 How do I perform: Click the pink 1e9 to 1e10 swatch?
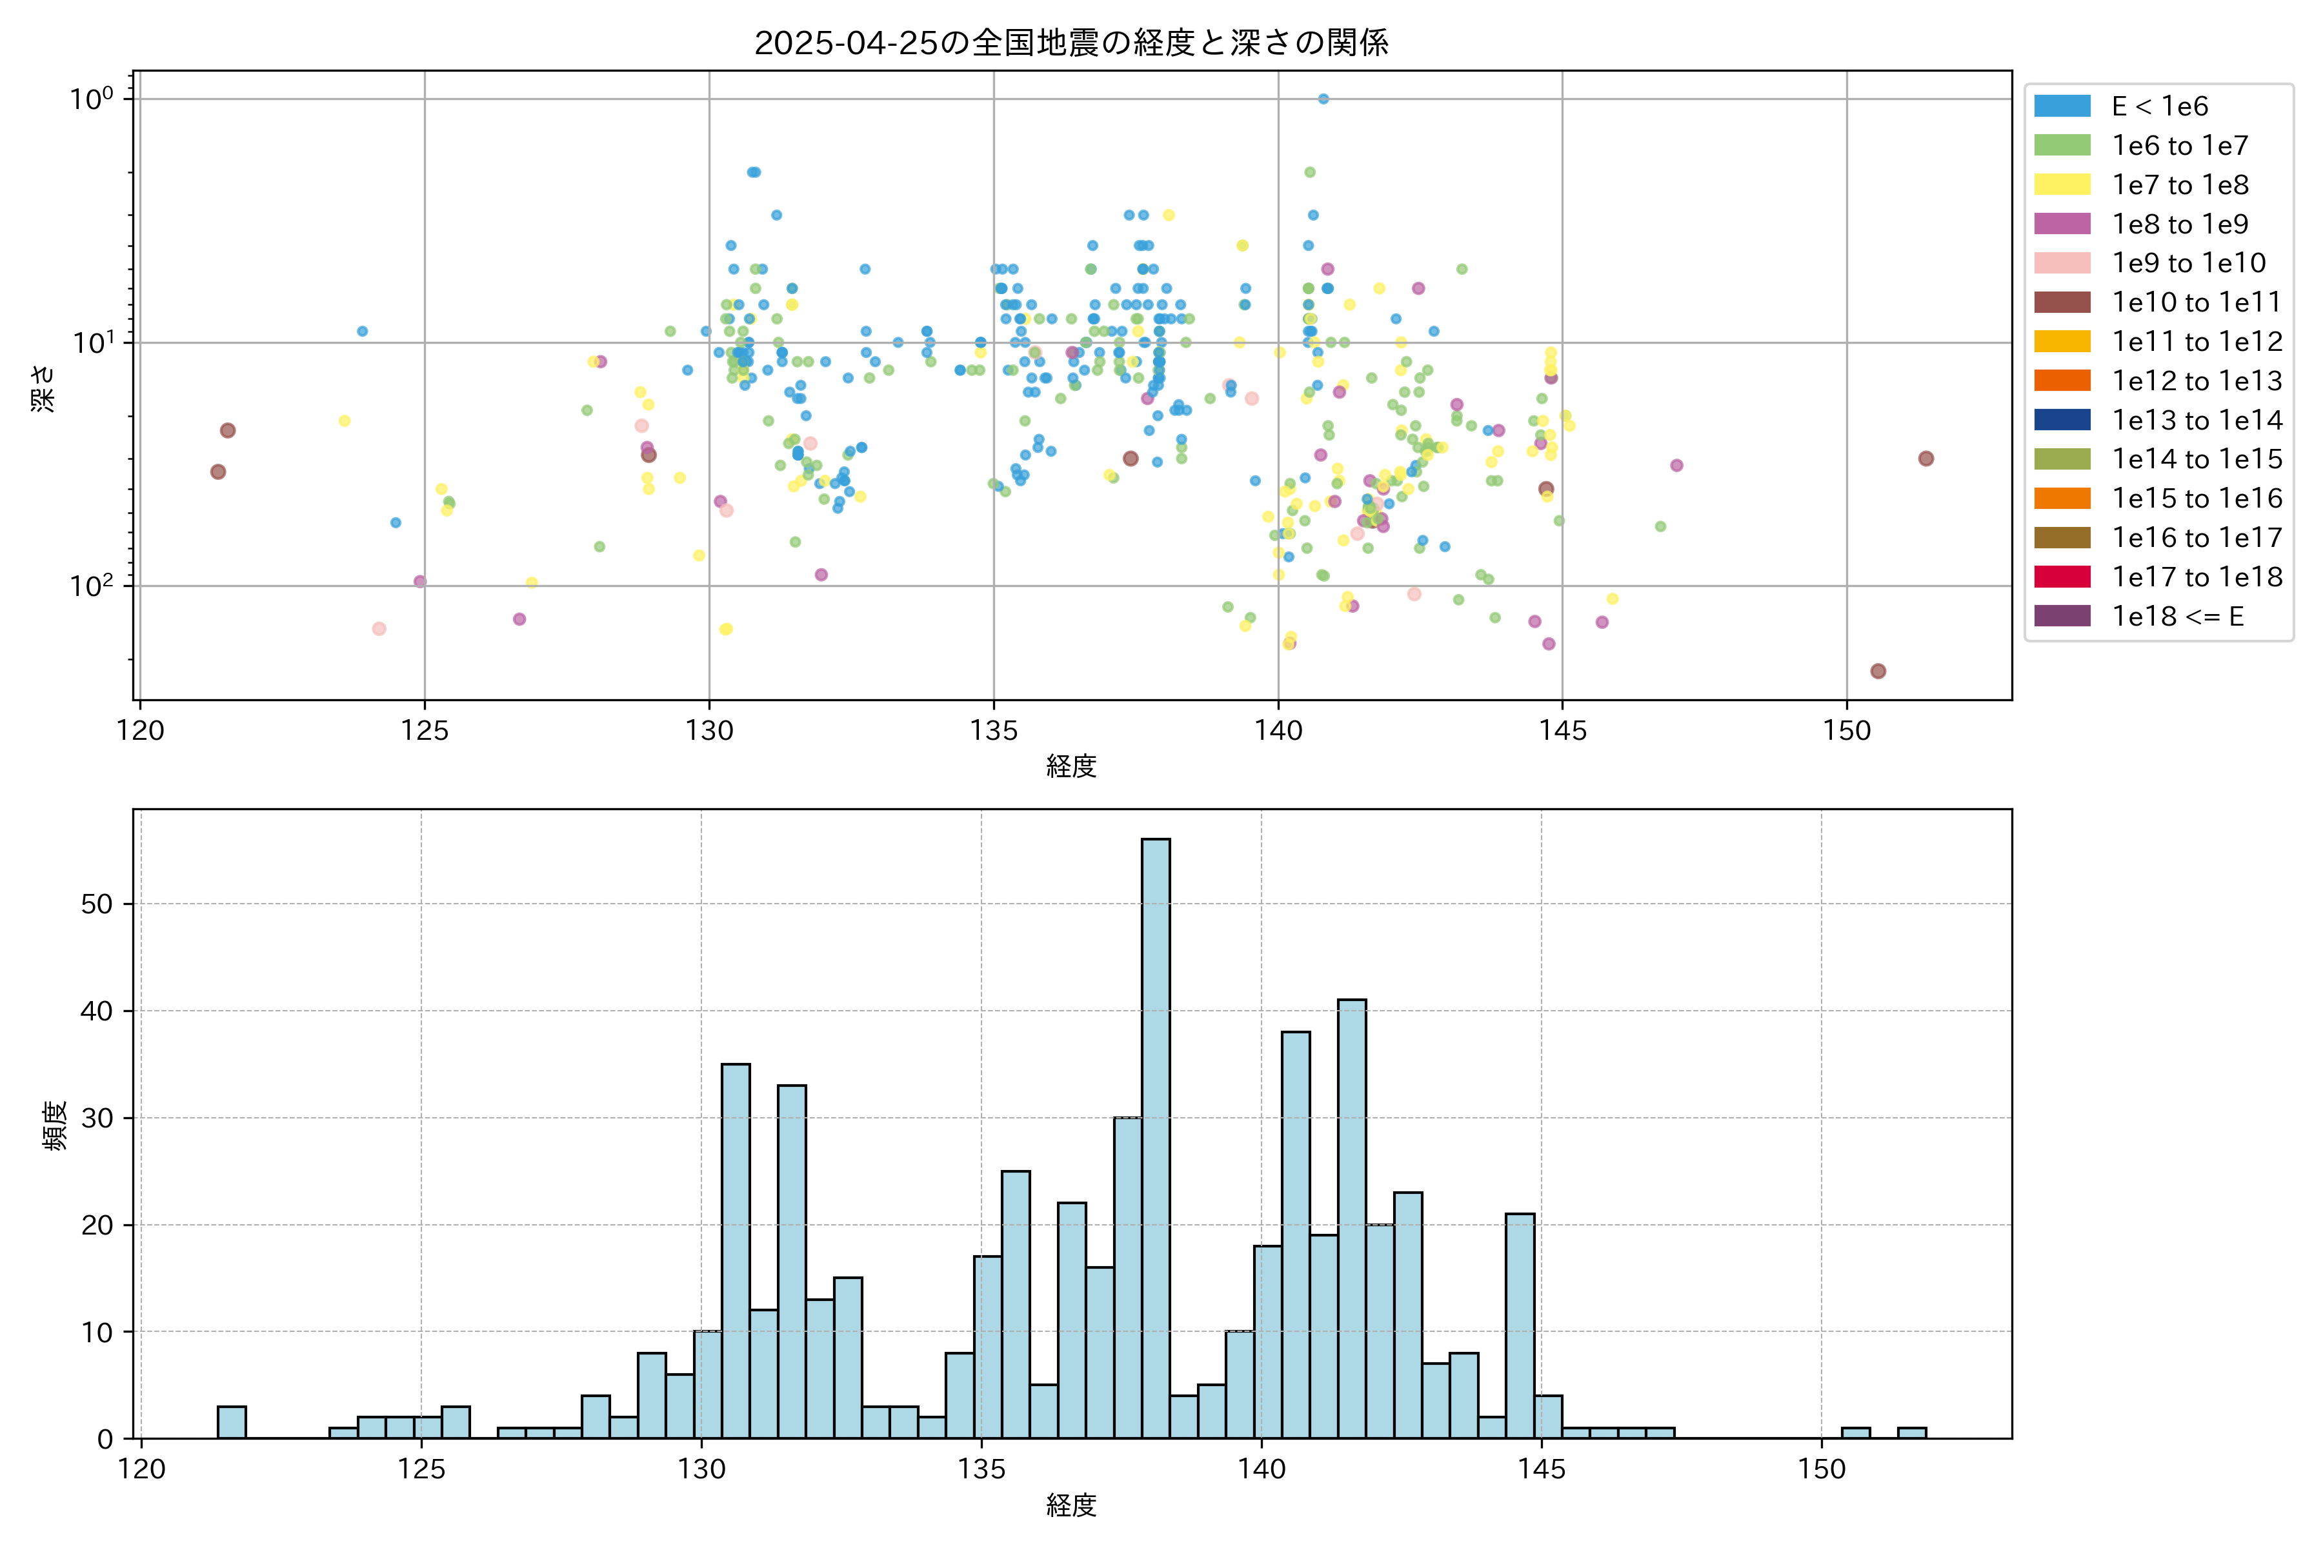pos(2061,263)
